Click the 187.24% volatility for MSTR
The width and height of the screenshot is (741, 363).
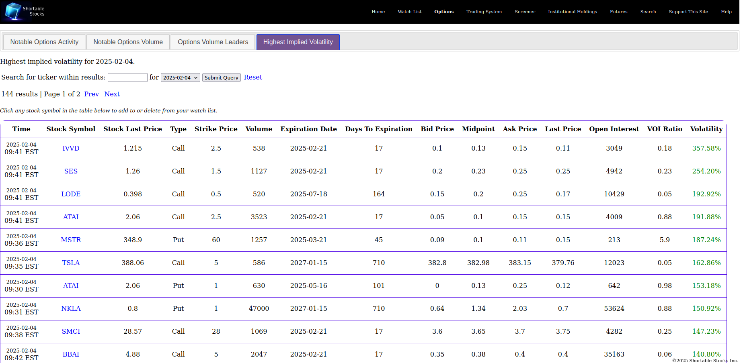click(706, 240)
